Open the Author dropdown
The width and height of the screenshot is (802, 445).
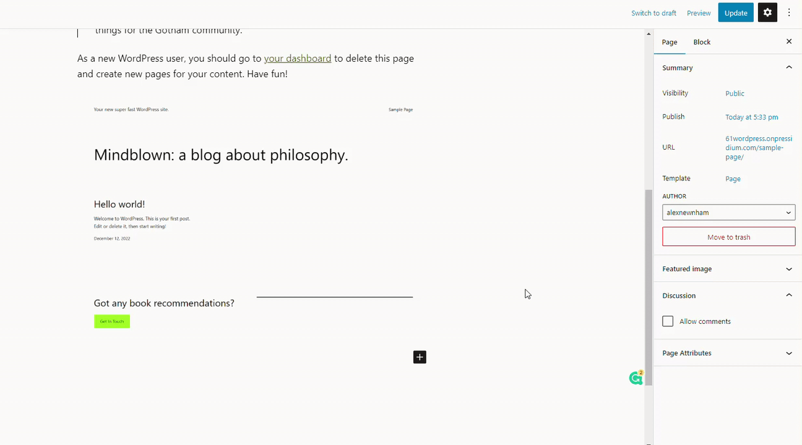(728, 213)
